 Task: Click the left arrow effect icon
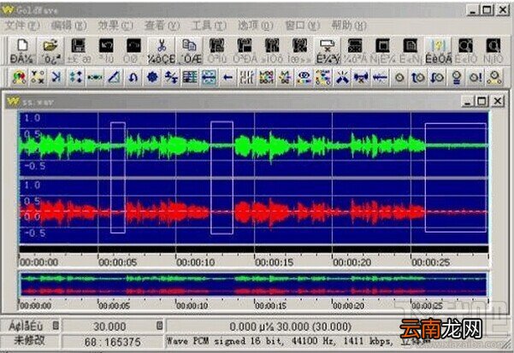tap(227, 77)
